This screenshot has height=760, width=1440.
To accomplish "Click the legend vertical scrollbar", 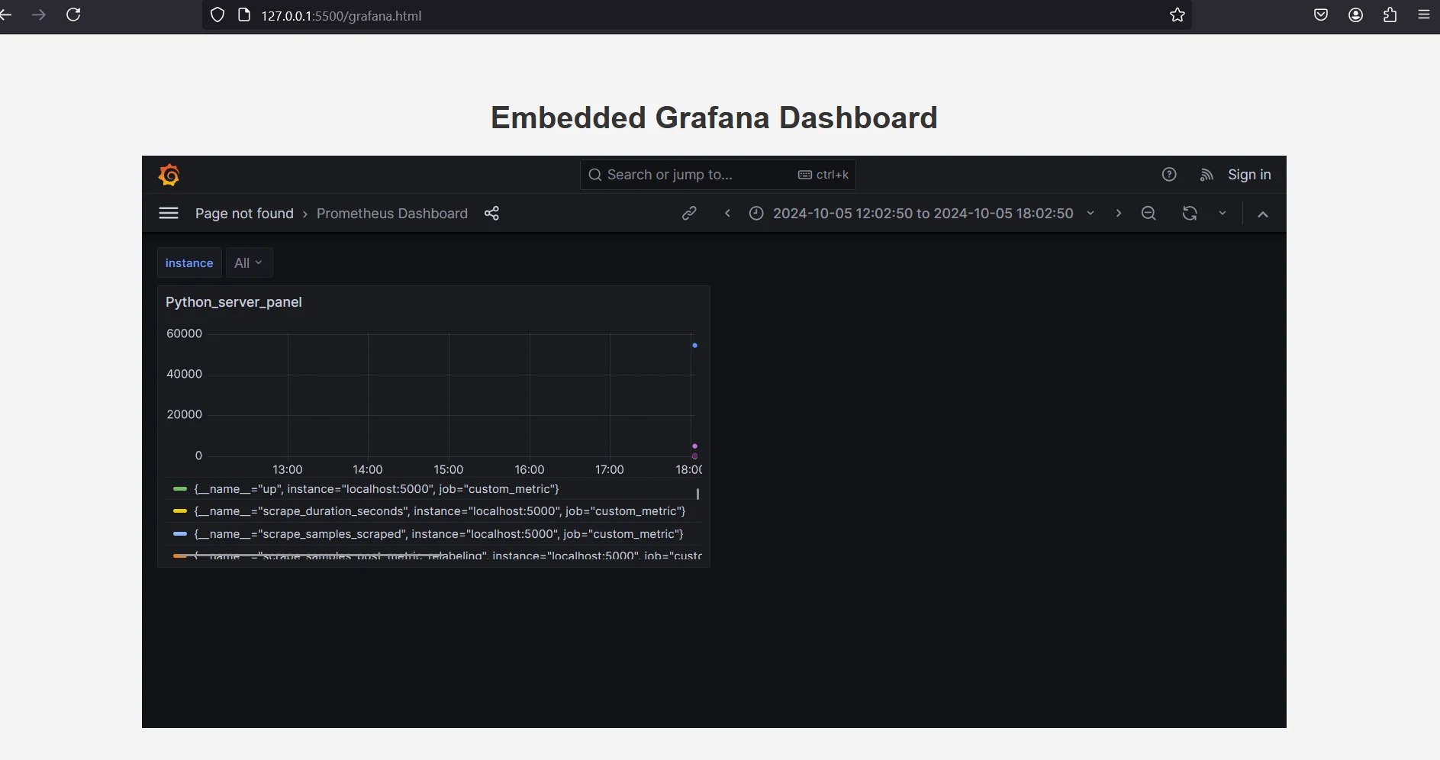I will pos(697,494).
